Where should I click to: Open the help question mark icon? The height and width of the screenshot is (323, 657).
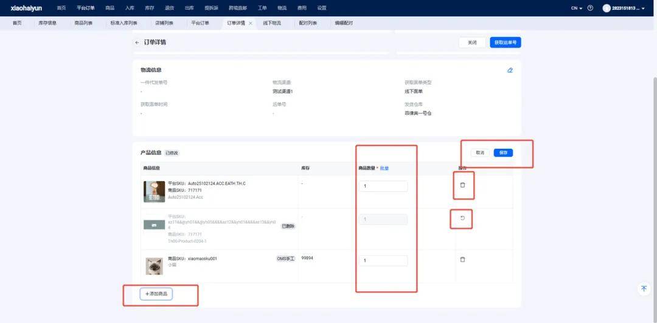[590, 8]
